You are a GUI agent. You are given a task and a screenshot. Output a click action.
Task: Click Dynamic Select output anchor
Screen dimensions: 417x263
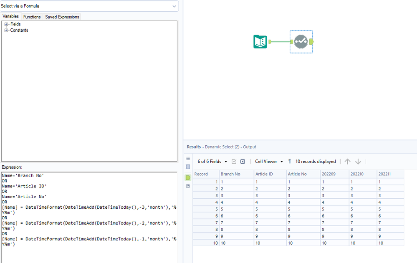(x=311, y=42)
